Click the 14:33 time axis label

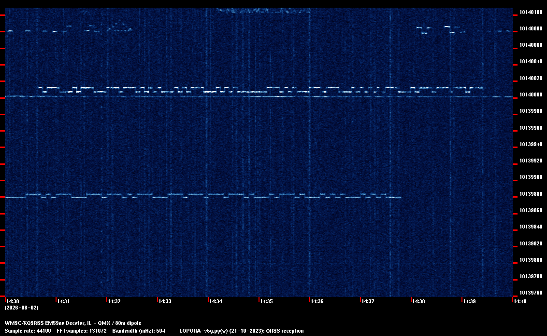(165, 301)
